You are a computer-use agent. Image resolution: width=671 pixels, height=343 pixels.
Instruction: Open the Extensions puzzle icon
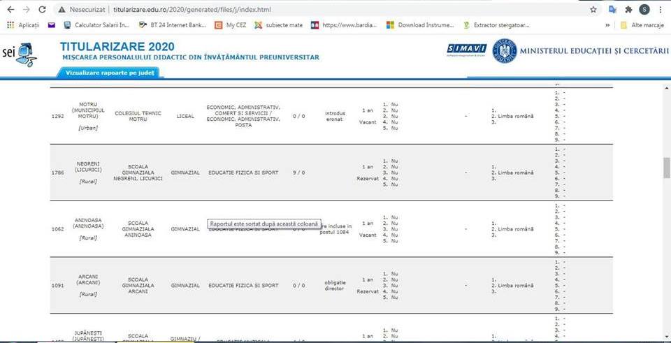[x=628, y=10]
